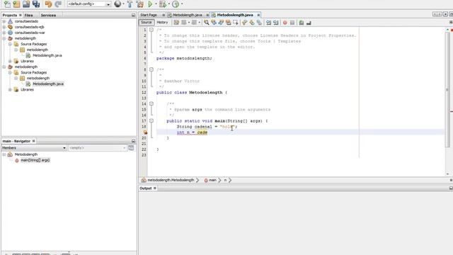Open the Run Project dropdown arrow

point(156,4)
